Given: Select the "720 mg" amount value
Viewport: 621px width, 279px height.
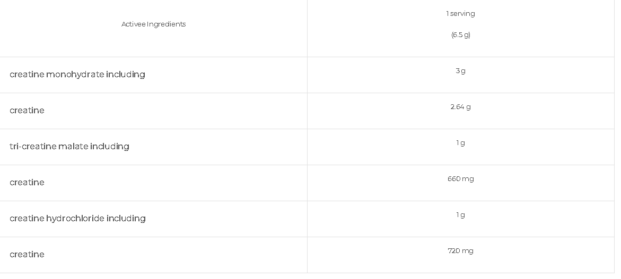Looking at the screenshot, I should pos(460,251).
